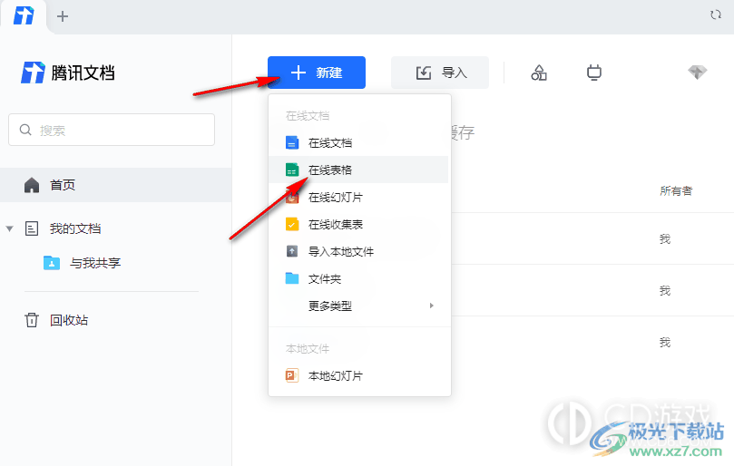Click the shared folder icon
The image size is (734, 466).
(x=52, y=263)
